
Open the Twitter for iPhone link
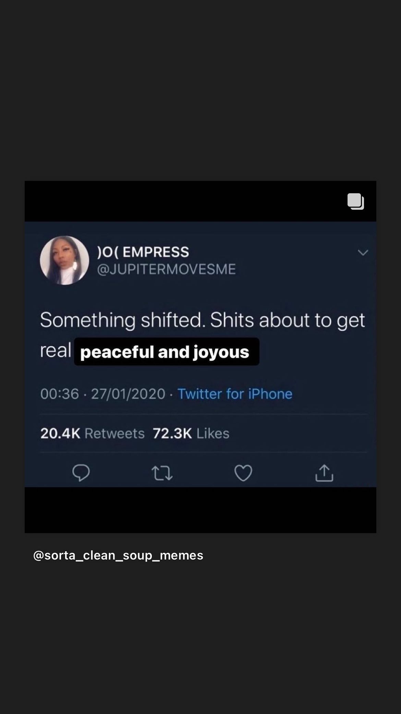[x=235, y=394]
